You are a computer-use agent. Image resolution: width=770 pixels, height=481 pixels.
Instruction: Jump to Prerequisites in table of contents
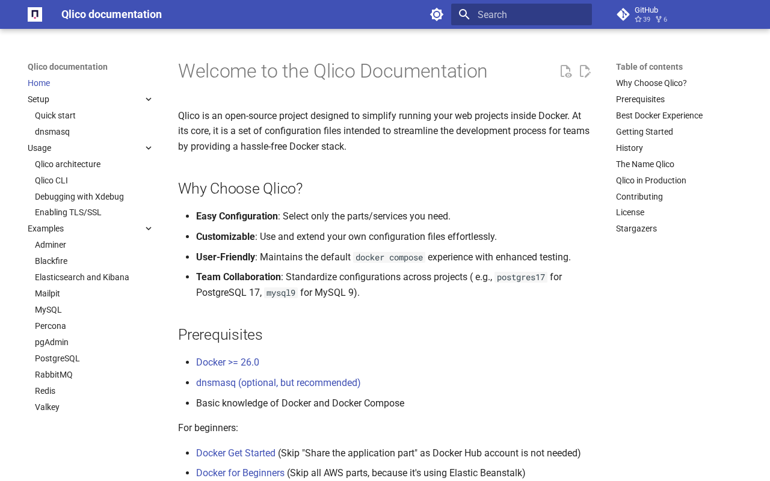click(640, 99)
